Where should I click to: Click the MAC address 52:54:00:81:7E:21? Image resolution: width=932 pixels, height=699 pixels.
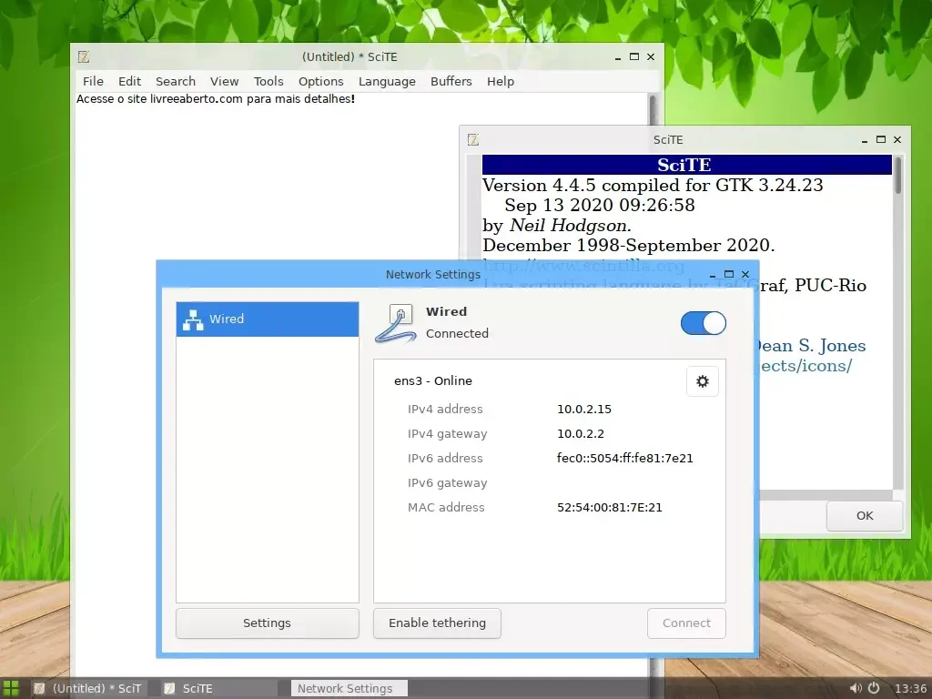click(x=609, y=508)
